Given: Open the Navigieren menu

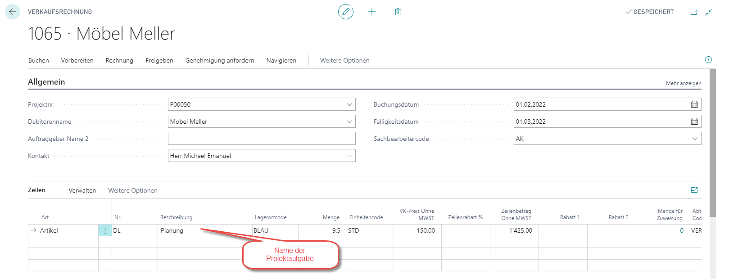Looking at the screenshot, I should (x=281, y=60).
